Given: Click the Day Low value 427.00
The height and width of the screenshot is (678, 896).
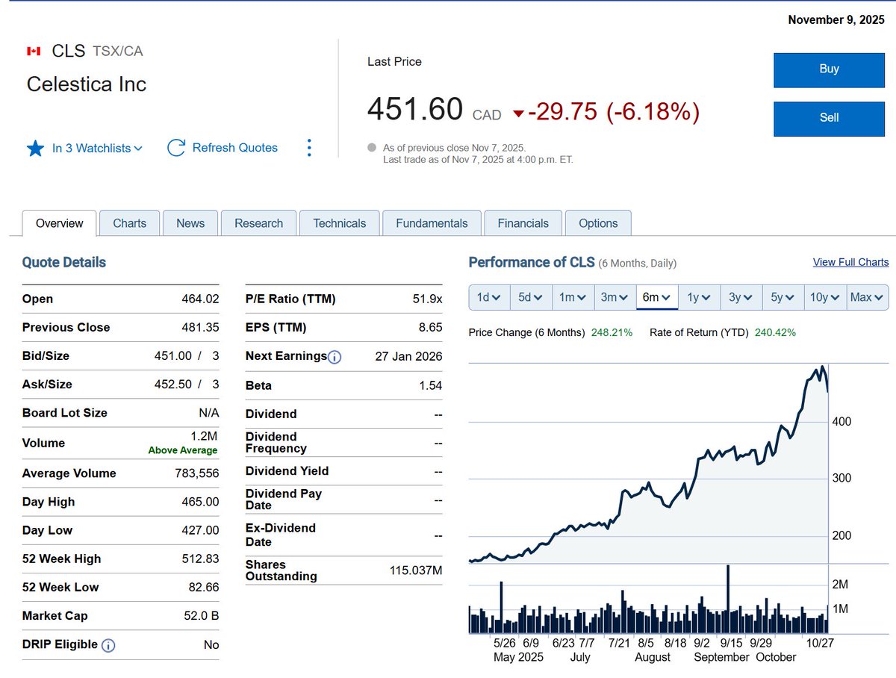Looking at the screenshot, I should (x=200, y=531).
